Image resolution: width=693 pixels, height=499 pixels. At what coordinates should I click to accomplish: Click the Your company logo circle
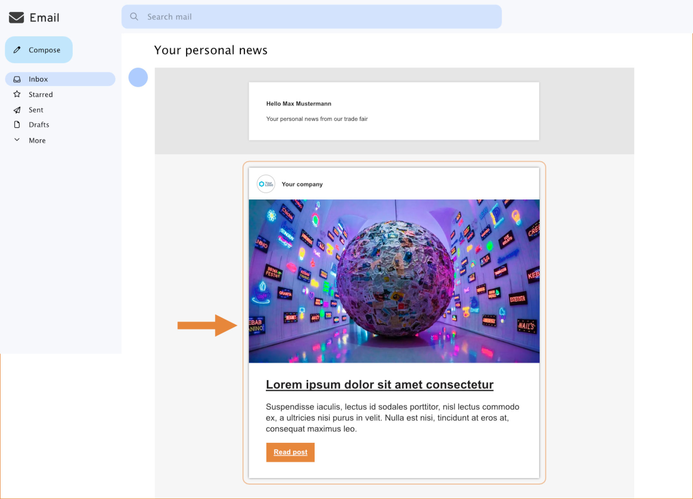266,184
